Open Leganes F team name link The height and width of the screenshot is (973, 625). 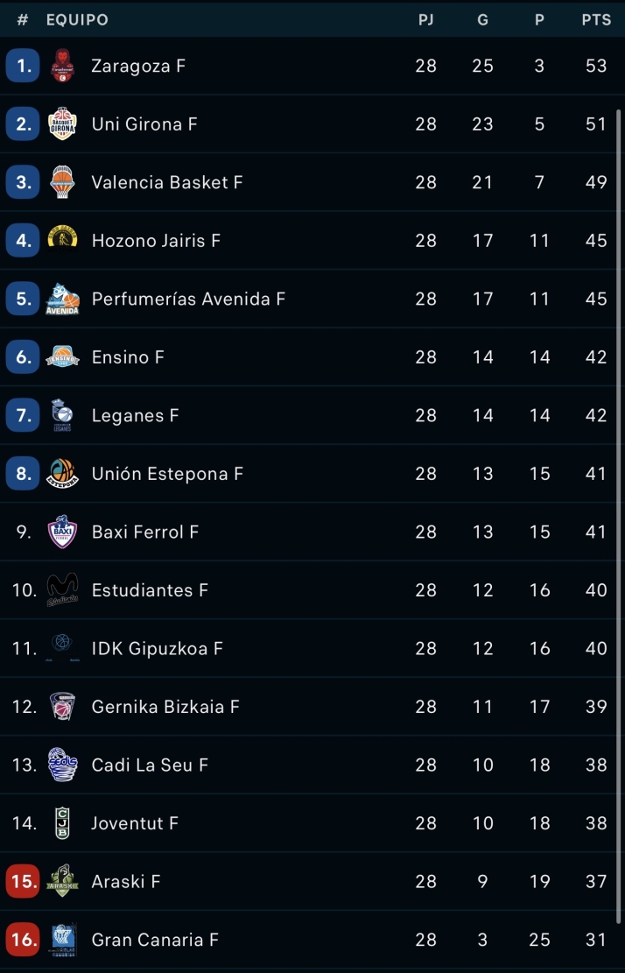pos(135,416)
